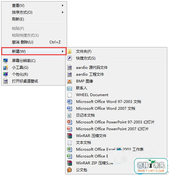Screen dimensions: 169x175
Task: Create a new WHEEL Document
Action: [x=116, y=95]
